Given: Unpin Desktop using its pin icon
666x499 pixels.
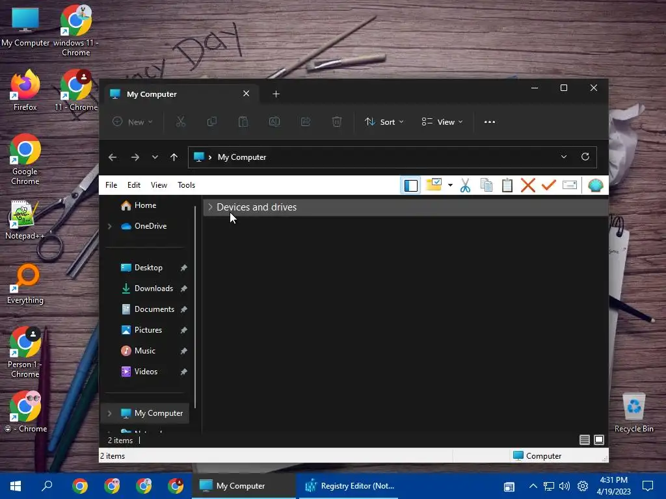Looking at the screenshot, I should point(183,268).
